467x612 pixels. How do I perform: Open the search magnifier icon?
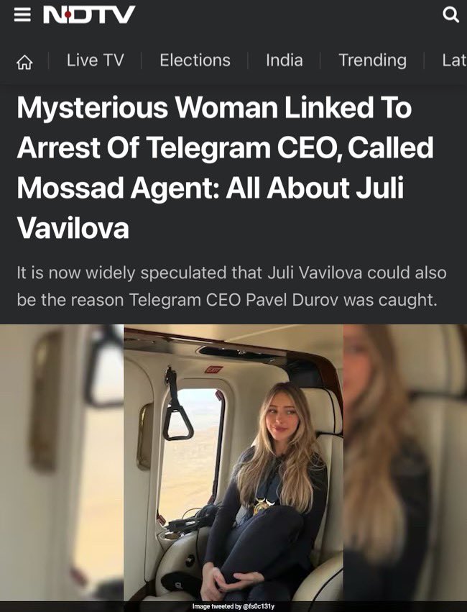point(450,15)
